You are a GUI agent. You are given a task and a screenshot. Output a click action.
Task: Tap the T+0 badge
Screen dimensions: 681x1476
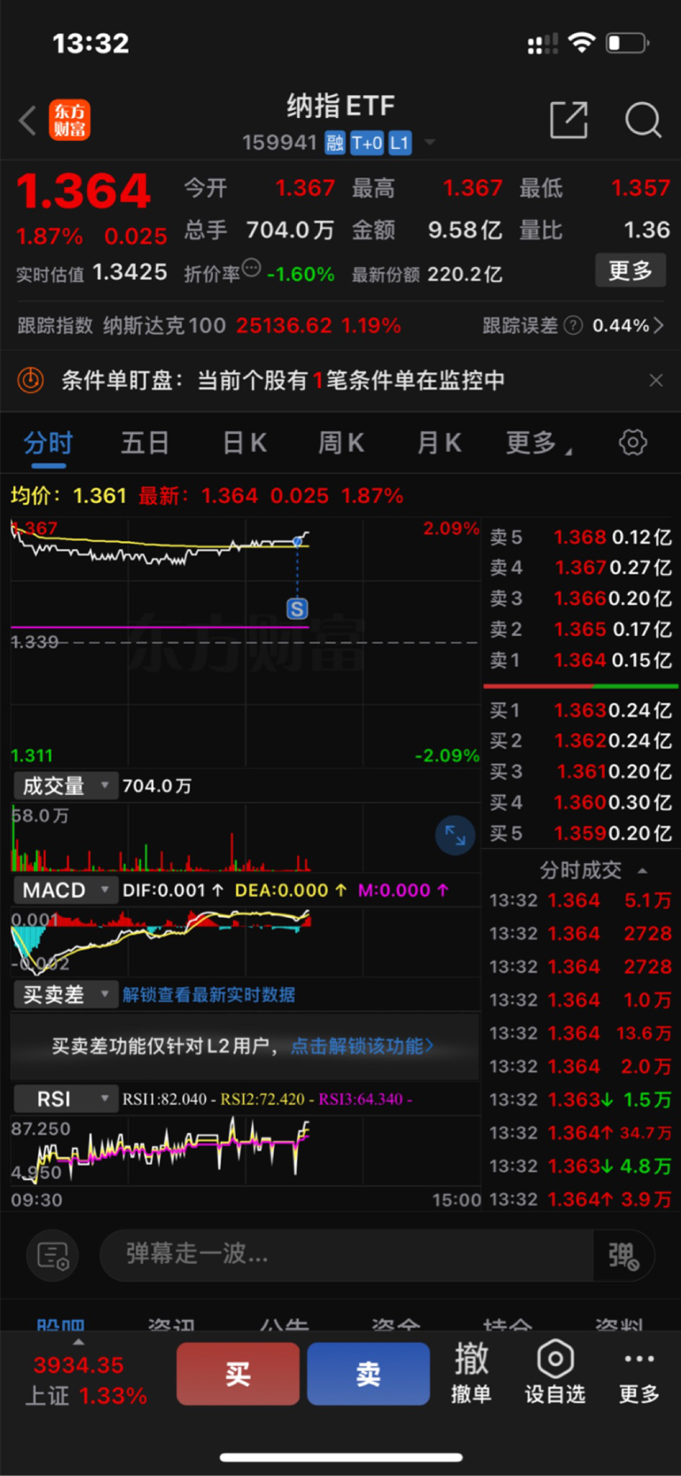[x=366, y=143]
